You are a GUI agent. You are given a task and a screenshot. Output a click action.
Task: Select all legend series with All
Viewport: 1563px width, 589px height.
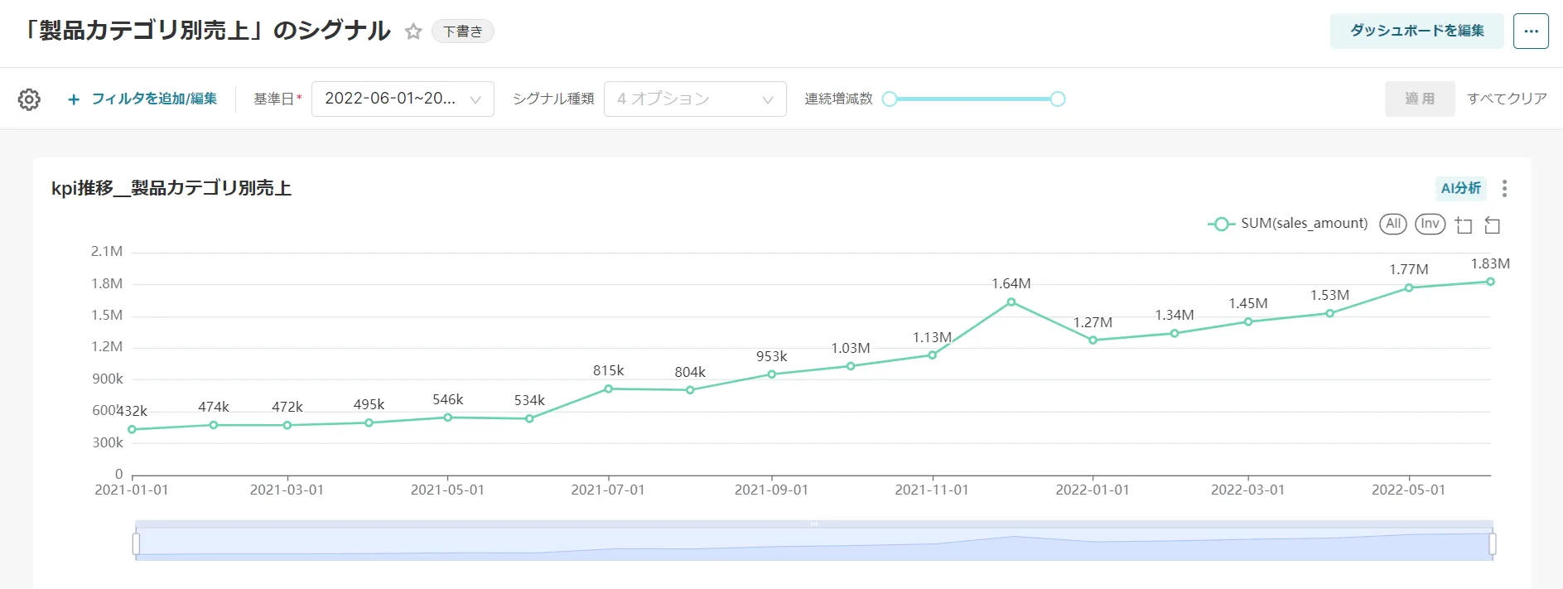(x=1393, y=224)
